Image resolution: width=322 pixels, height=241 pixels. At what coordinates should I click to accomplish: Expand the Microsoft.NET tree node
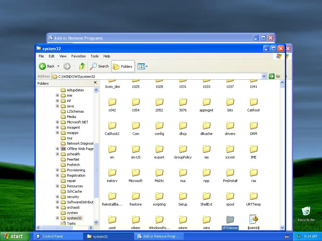pos(57,122)
